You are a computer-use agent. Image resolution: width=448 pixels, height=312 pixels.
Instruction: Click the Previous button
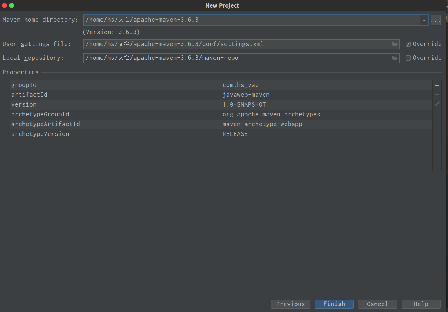pyautogui.click(x=291, y=304)
